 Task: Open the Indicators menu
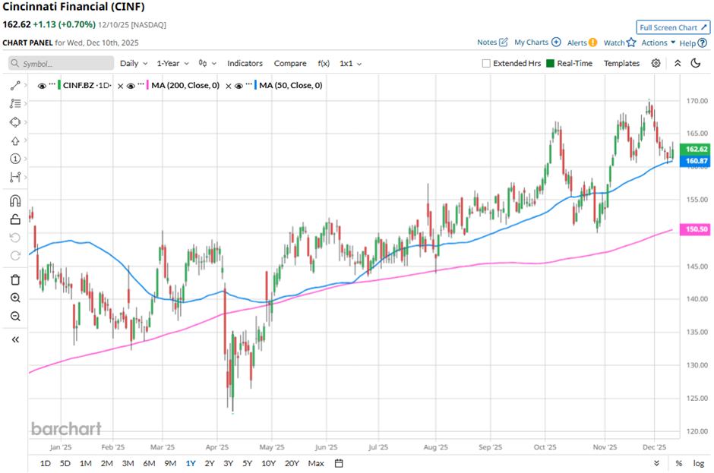click(x=245, y=64)
